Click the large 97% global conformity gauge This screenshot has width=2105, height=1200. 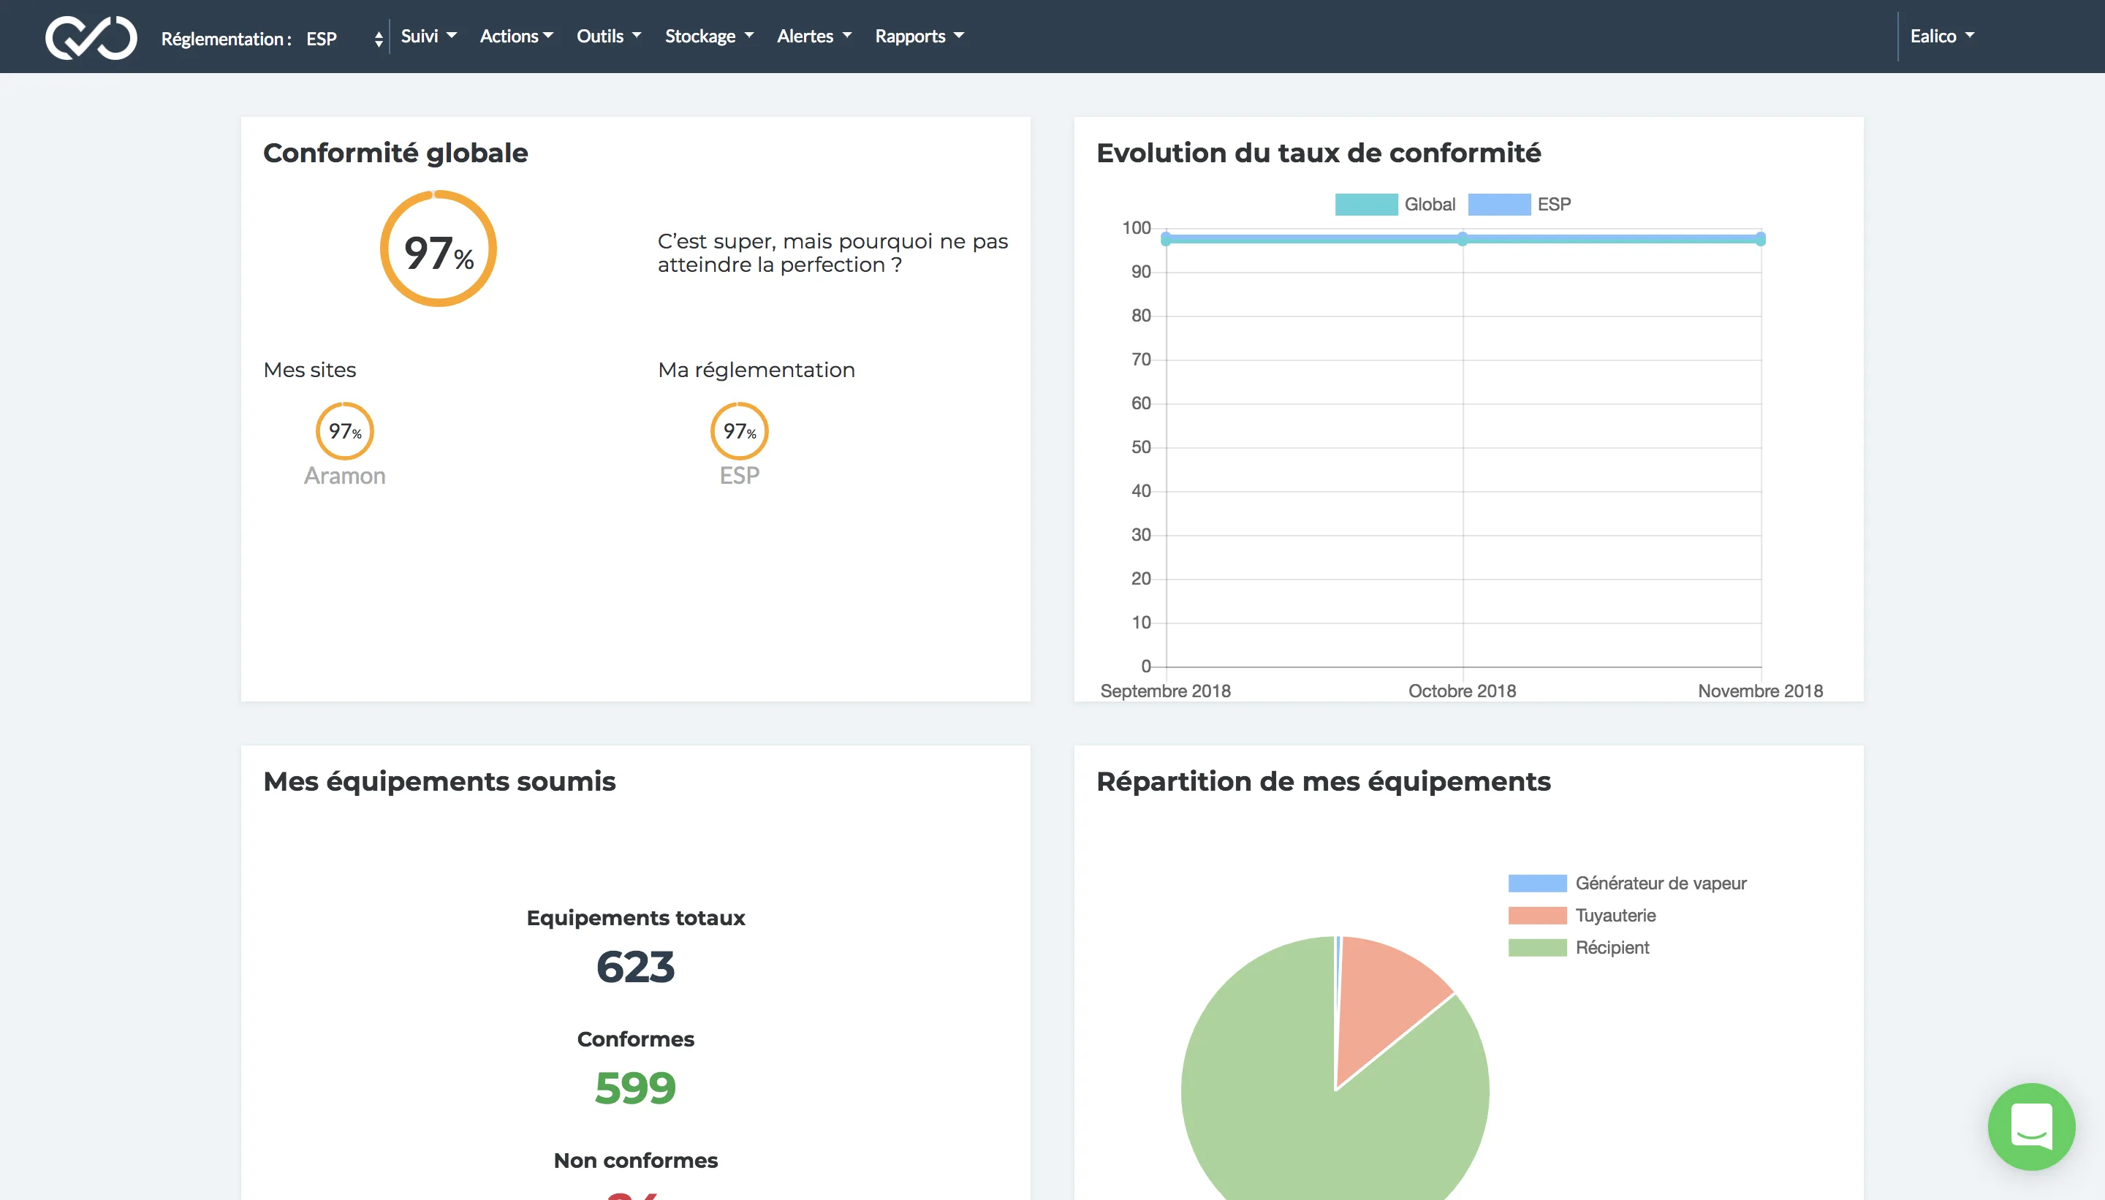(438, 249)
